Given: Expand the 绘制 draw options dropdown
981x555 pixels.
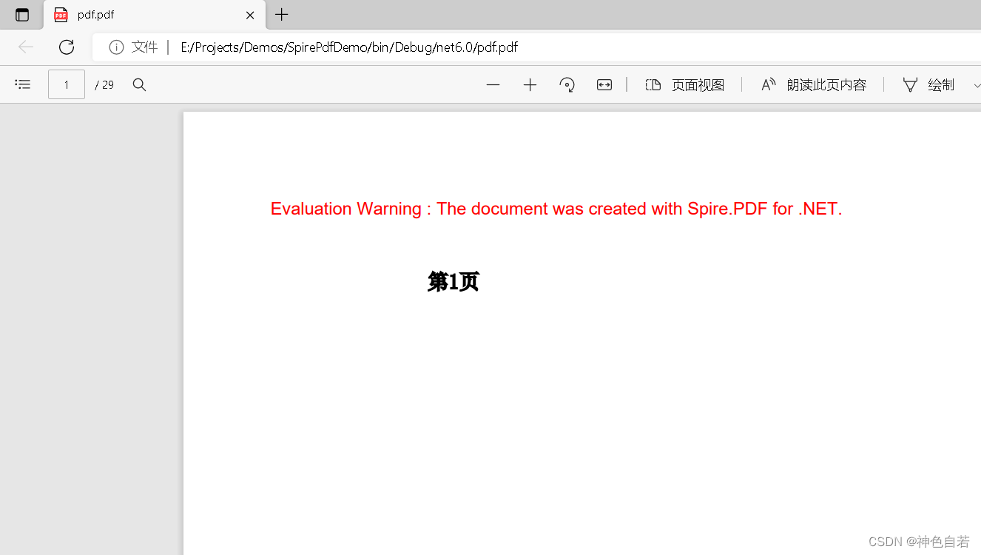Looking at the screenshot, I should (977, 85).
